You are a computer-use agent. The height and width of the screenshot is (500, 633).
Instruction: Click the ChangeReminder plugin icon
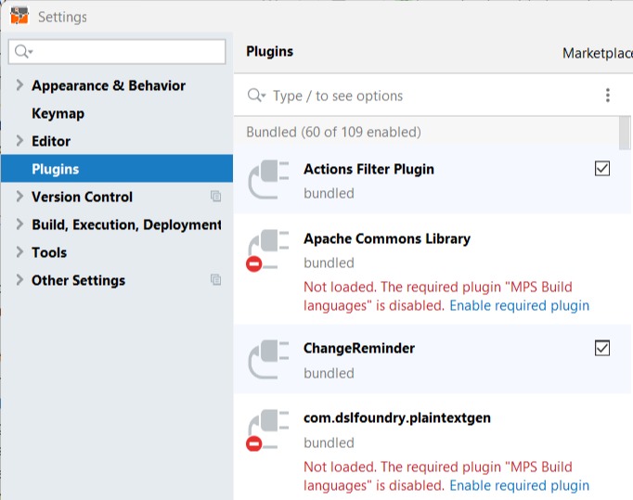pos(270,360)
